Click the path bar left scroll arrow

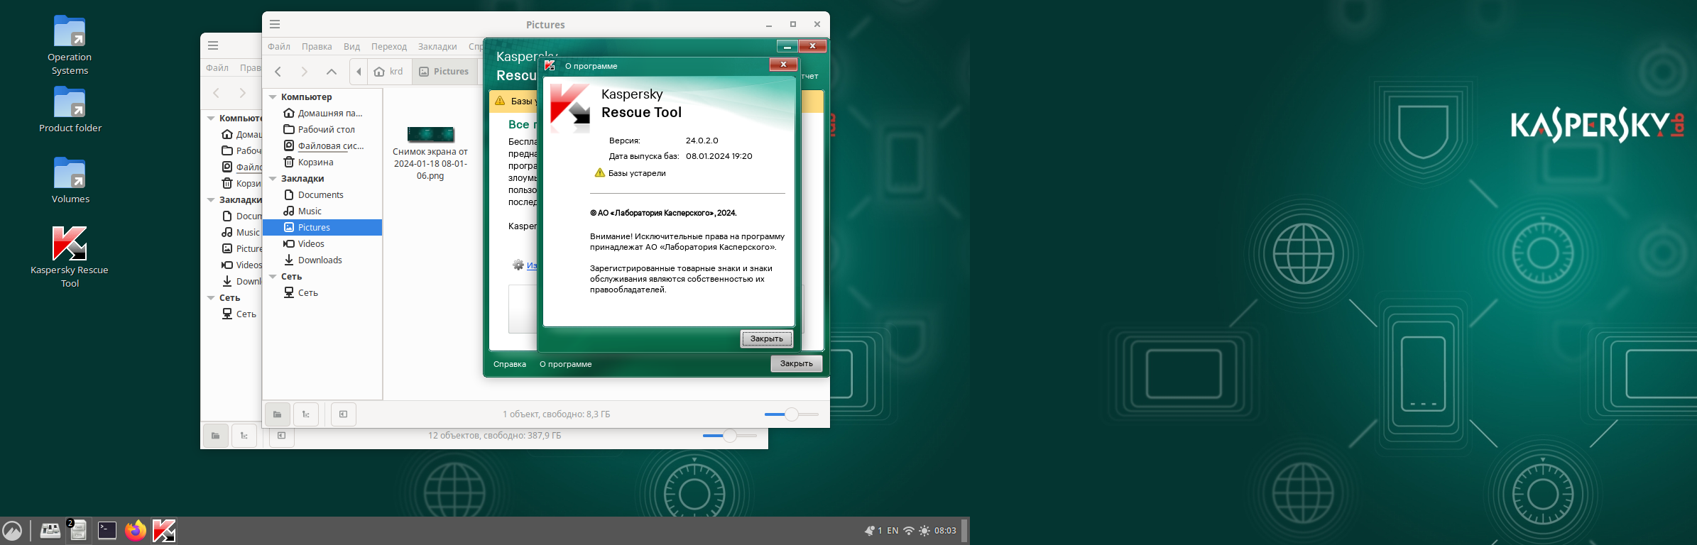point(359,72)
